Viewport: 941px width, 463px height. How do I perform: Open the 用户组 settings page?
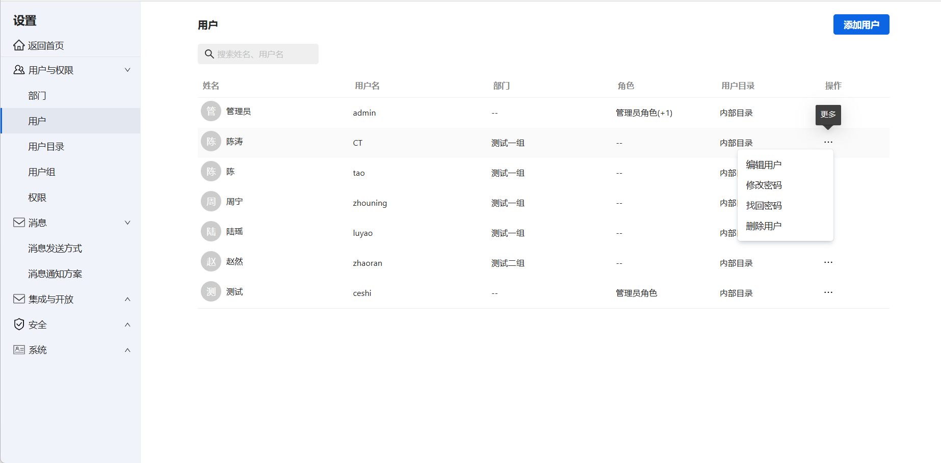[x=42, y=172]
